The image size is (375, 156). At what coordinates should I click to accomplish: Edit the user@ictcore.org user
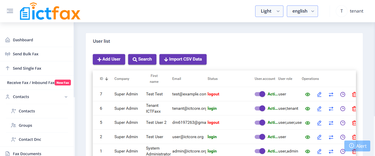(x=319, y=137)
